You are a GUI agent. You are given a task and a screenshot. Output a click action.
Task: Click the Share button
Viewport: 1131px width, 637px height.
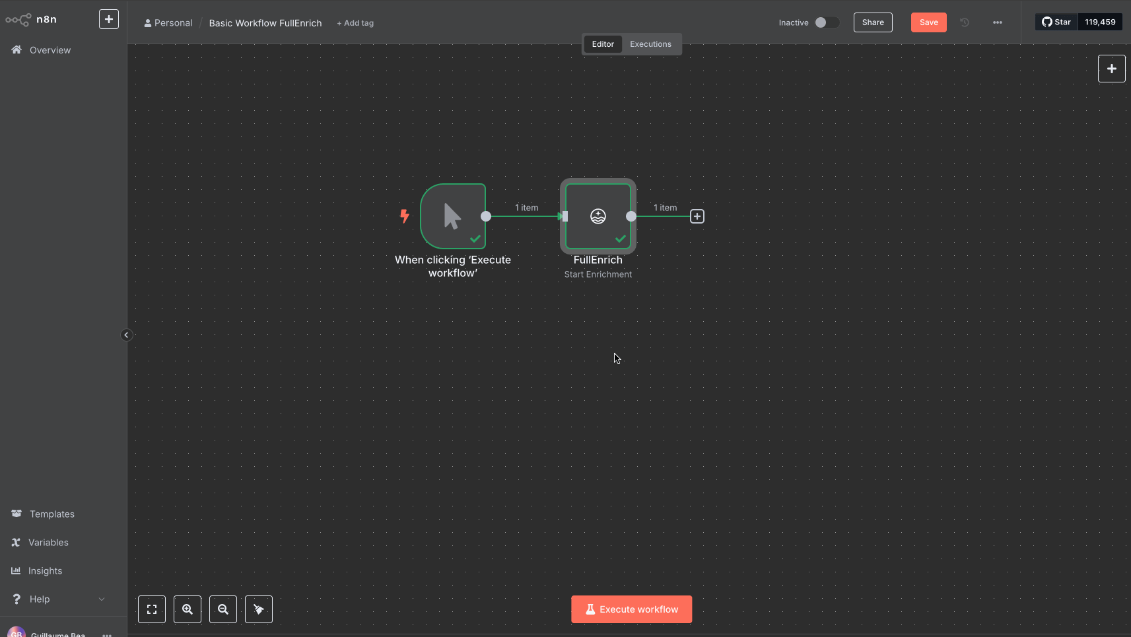[873, 22]
